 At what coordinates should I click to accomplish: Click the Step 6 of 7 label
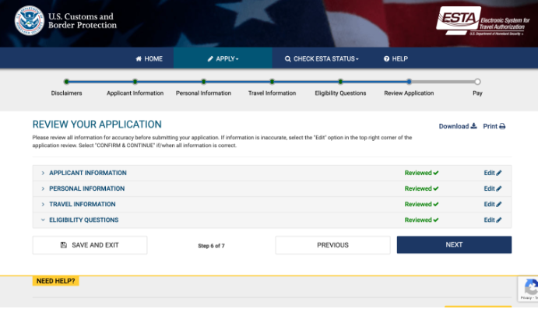[x=211, y=245]
